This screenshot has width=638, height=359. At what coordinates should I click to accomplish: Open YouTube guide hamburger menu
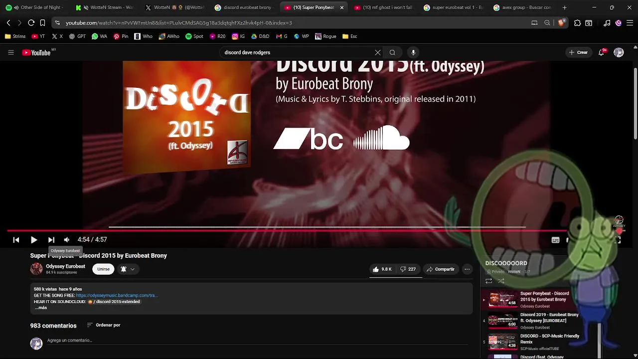(x=10, y=52)
